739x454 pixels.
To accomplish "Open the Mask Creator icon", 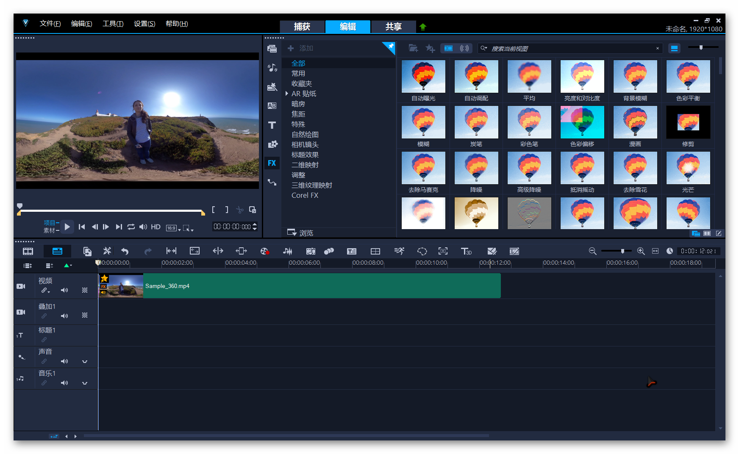I will click(x=422, y=252).
